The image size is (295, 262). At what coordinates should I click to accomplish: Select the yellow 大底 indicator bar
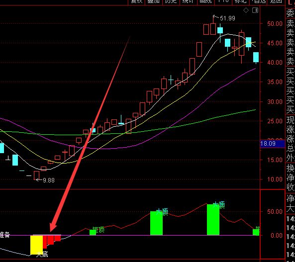36,245
